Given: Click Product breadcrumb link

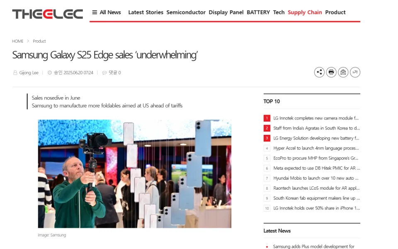Looking at the screenshot, I should click(x=39, y=41).
